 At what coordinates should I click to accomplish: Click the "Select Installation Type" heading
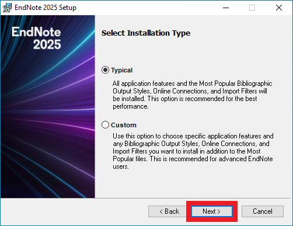pyautogui.click(x=146, y=33)
